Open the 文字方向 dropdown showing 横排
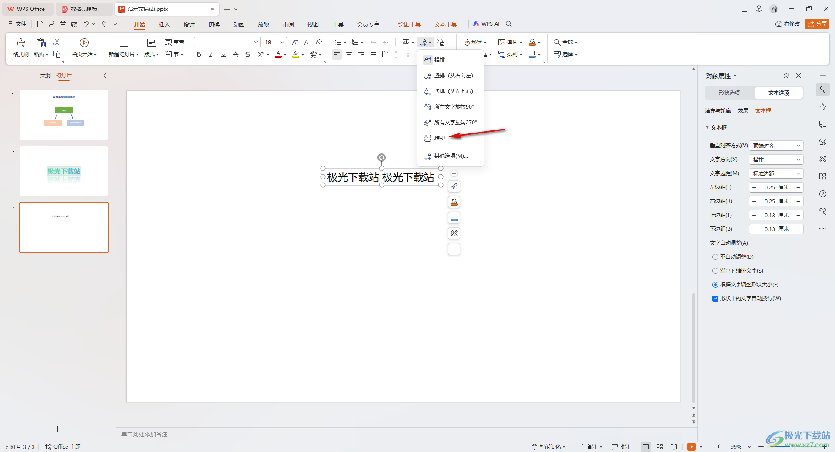This screenshot has height=452, width=835. pyautogui.click(x=776, y=160)
